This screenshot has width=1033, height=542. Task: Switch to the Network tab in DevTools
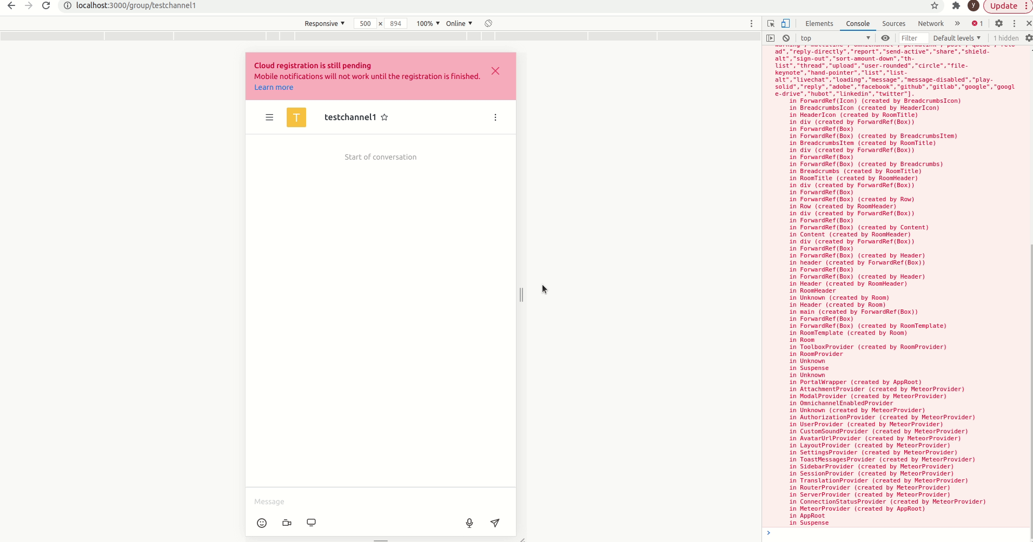tap(930, 24)
